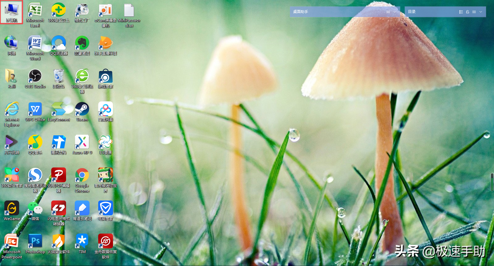The height and width of the screenshot is (266, 494).
Task: Toggle the lock icon in 目录 panel
Action: tap(467, 12)
